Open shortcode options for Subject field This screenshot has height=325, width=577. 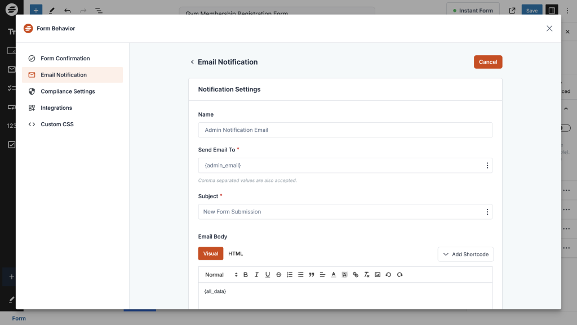(x=487, y=212)
